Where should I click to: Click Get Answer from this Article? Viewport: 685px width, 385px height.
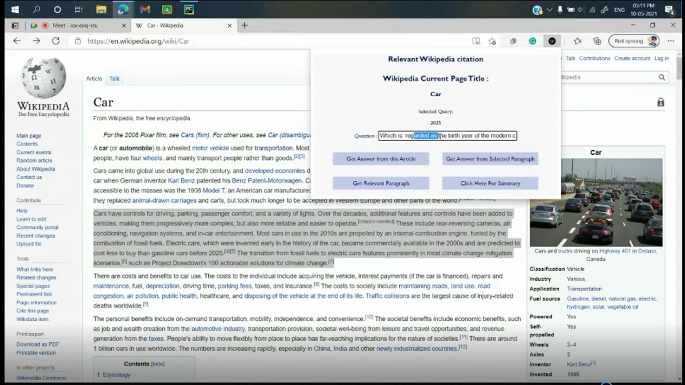[x=380, y=159]
